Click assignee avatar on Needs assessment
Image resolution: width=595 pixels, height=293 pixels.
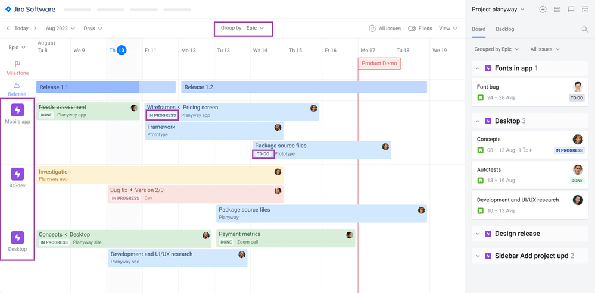(134, 108)
